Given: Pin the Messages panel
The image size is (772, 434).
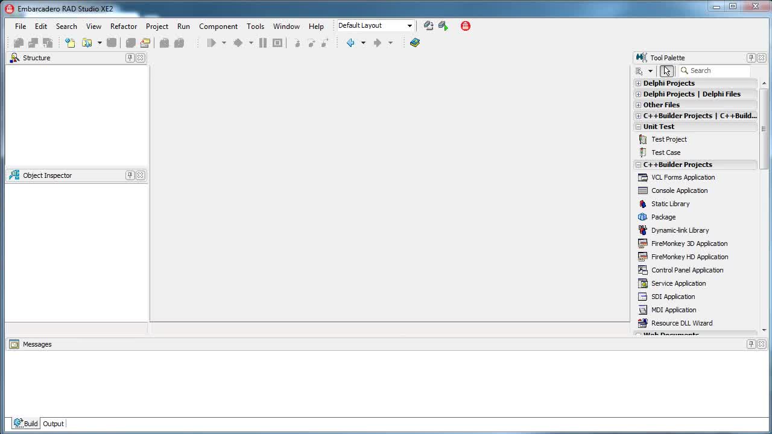Looking at the screenshot, I should coord(751,344).
